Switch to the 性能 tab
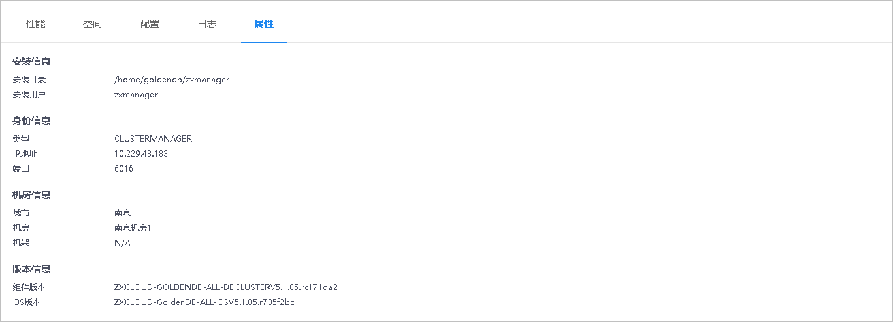 click(35, 24)
